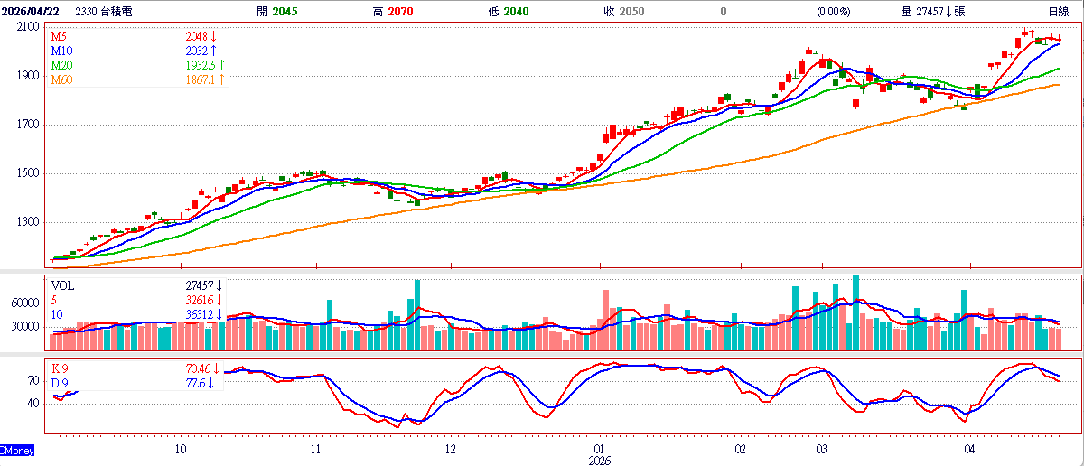1084x466 pixels.
Task: Click the CMoney logo in bottom-left corner
Action: [16, 449]
